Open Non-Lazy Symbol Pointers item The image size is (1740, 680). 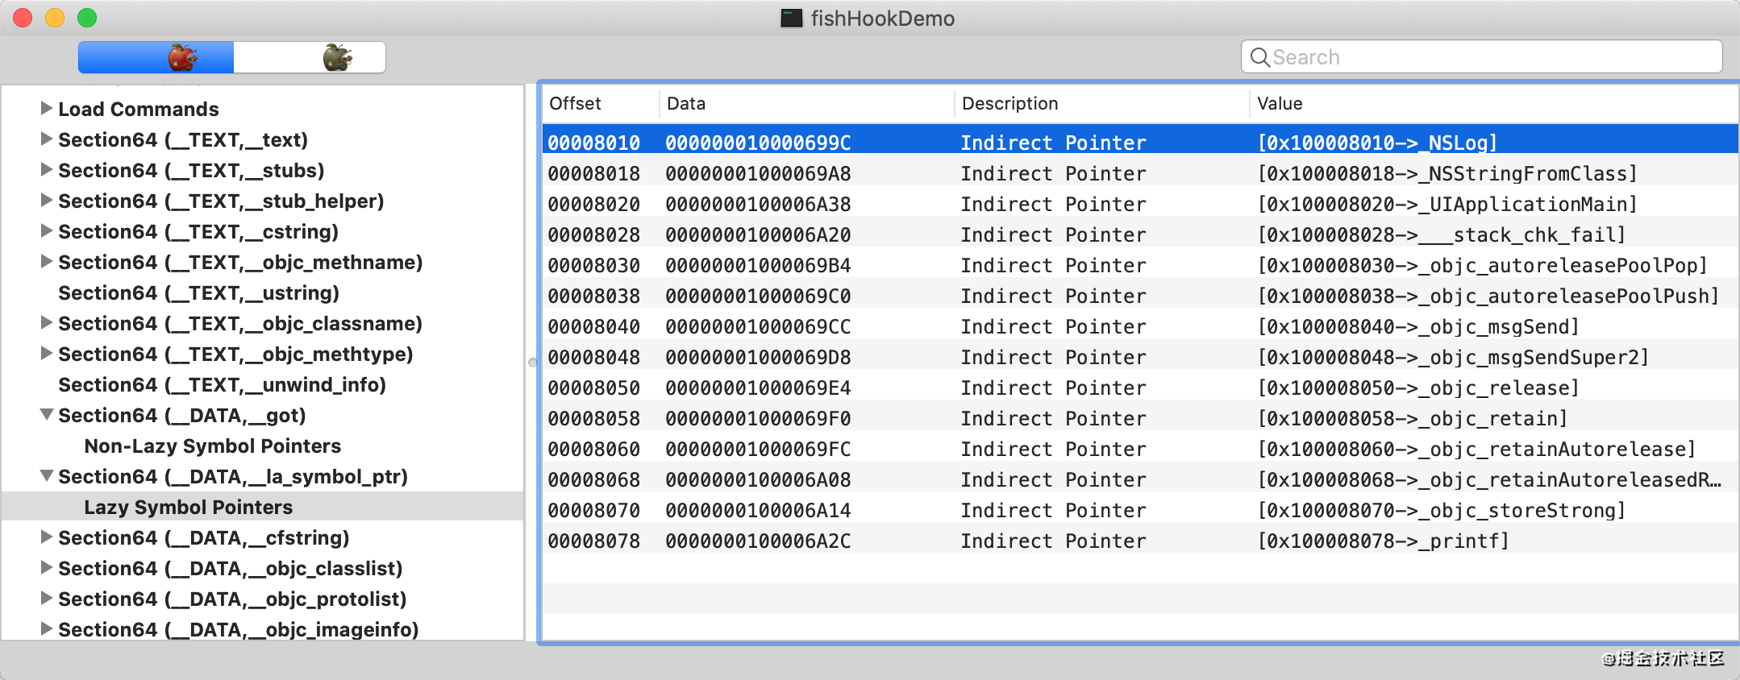[213, 446]
